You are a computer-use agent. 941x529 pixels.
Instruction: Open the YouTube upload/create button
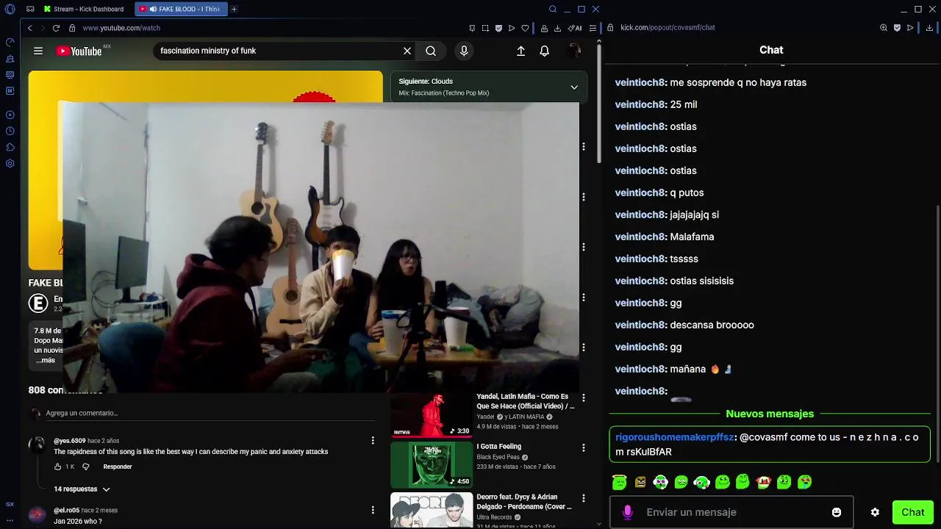pos(520,51)
